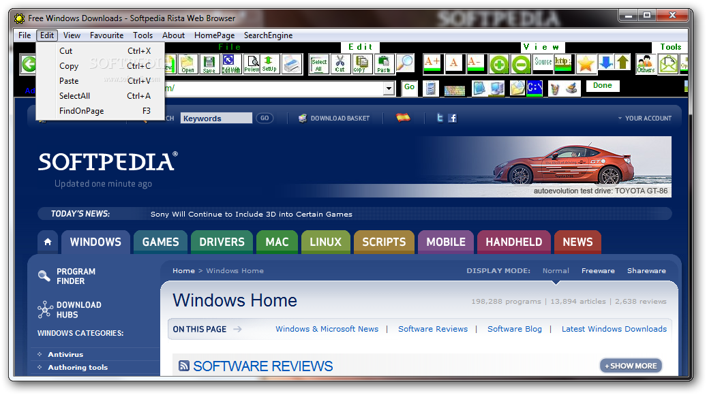Switch to the DRIVERS tab
This screenshot has height=395, width=707.
tap(222, 242)
